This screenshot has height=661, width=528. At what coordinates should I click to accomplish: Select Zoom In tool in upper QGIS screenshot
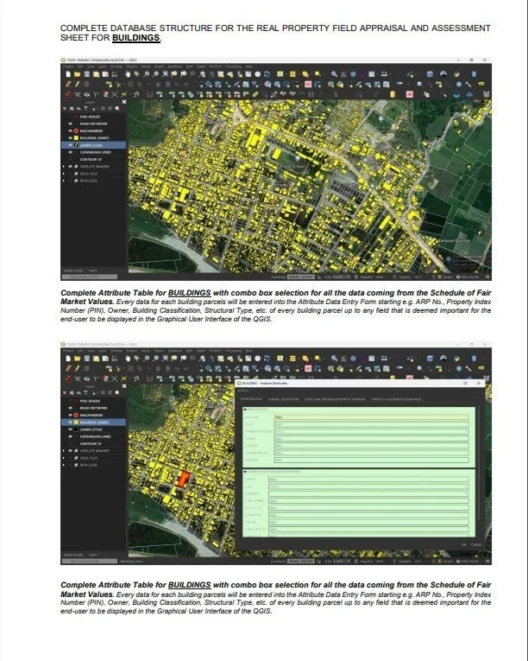[x=147, y=74]
